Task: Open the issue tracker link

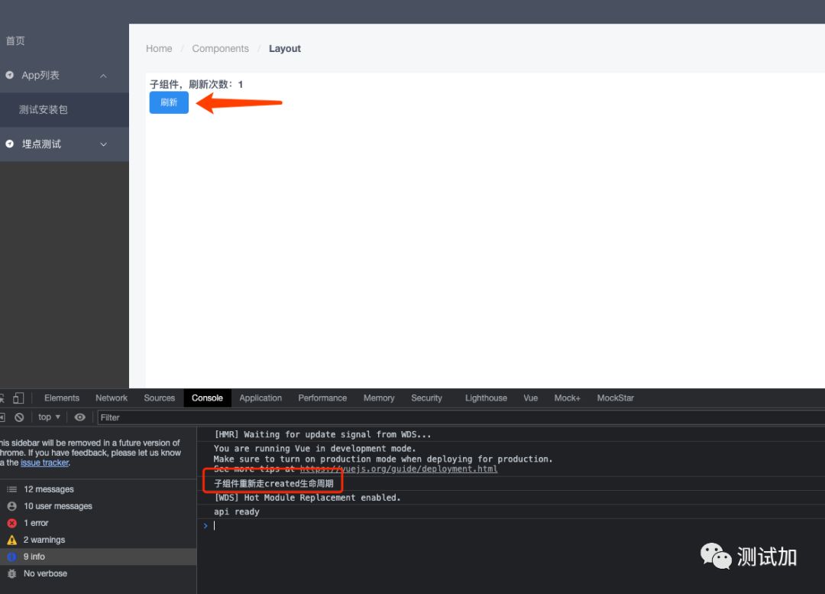Action: pos(44,463)
